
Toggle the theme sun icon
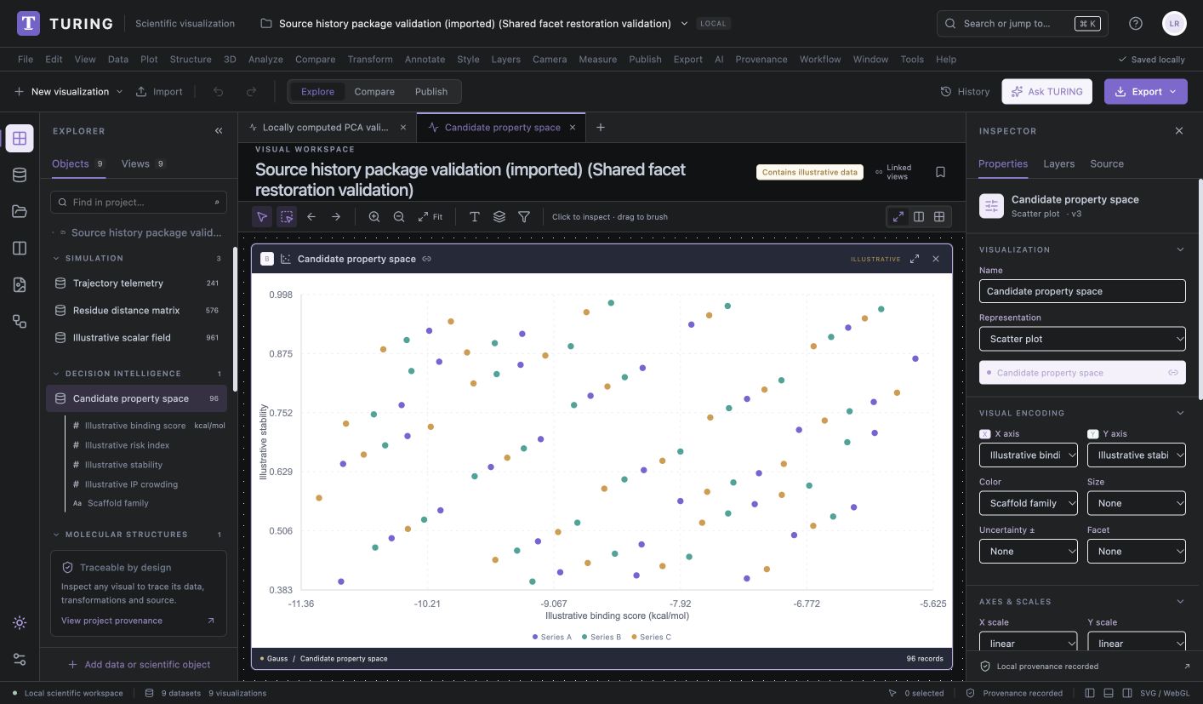coord(20,623)
